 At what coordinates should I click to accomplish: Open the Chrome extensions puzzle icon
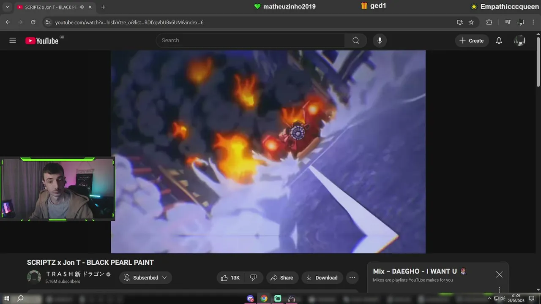[489, 22]
